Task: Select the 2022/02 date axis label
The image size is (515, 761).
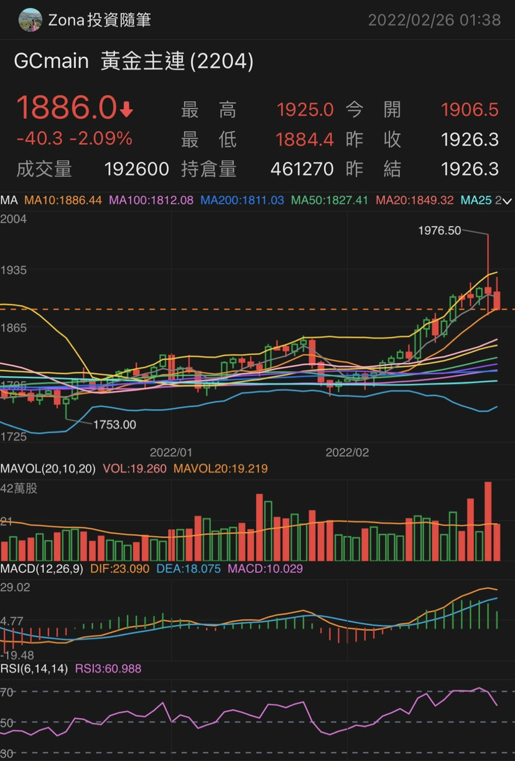Action: click(347, 453)
